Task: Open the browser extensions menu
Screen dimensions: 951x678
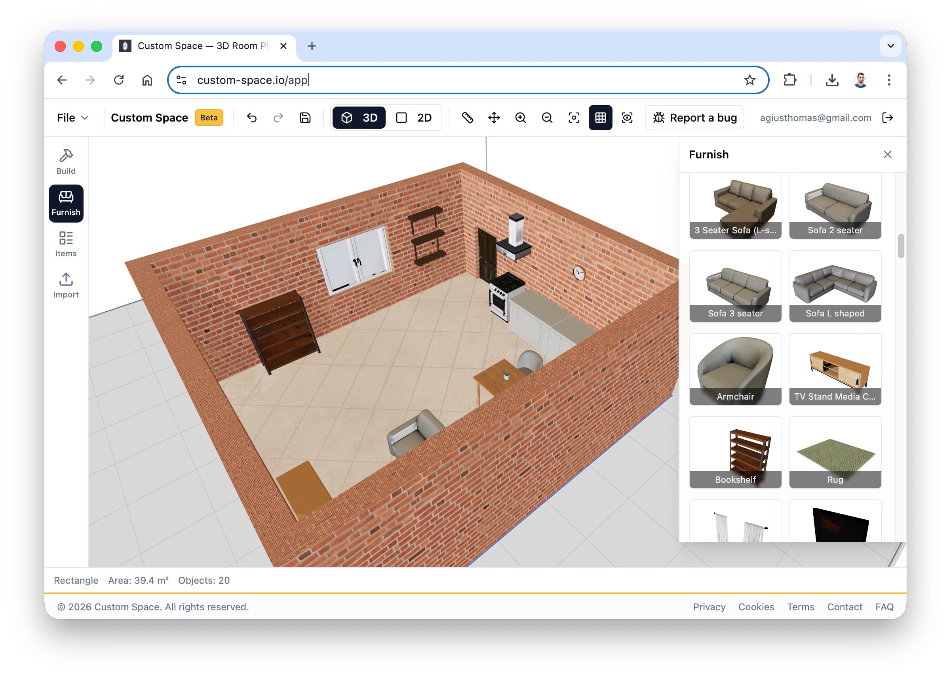Action: click(x=789, y=80)
